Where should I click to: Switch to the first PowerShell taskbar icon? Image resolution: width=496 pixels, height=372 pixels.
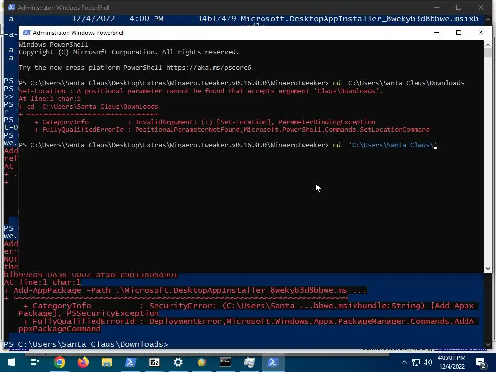(x=131, y=362)
